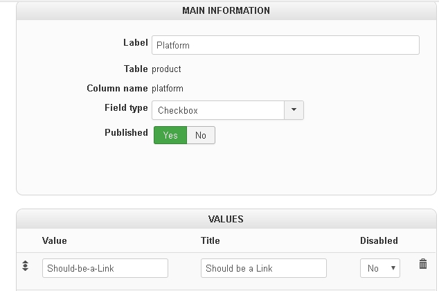Click the Disabled column header
The height and width of the screenshot is (291, 439).
[x=379, y=240]
